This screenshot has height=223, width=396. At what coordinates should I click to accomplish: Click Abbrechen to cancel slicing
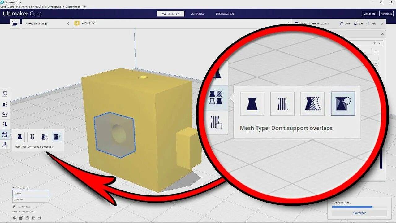[x=359, y=213]
